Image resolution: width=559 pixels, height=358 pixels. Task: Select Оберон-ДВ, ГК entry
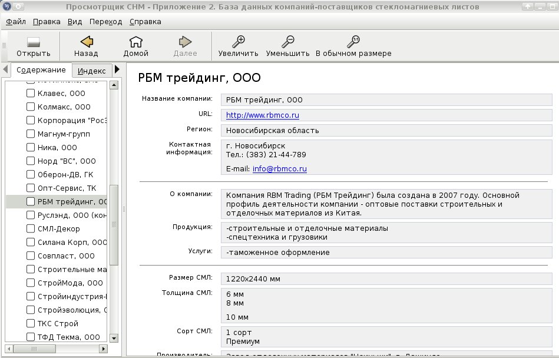pyautogui.click(x=65, y=174)
